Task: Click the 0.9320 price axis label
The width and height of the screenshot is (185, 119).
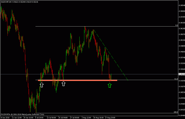Action: pos(182,63)
